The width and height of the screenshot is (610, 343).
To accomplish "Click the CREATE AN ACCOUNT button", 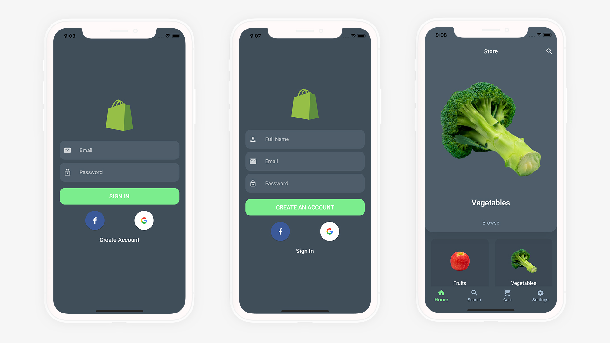I will (x=305, y=207).
